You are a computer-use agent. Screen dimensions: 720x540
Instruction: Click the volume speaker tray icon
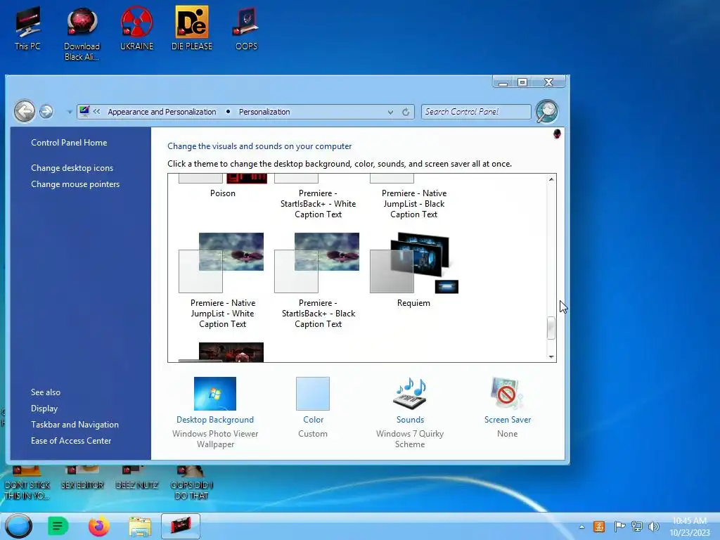pyautogui.click(x=653, y=527)
